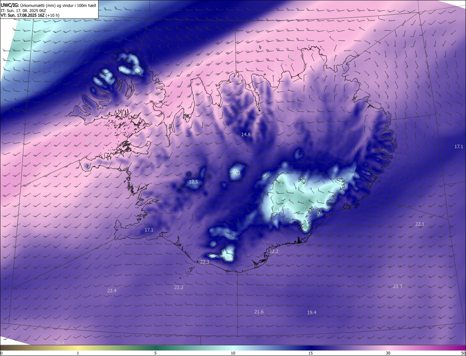Click the 22.1 value east of the glacier
The width and height of the screenshot is (466, 356).
420,224
